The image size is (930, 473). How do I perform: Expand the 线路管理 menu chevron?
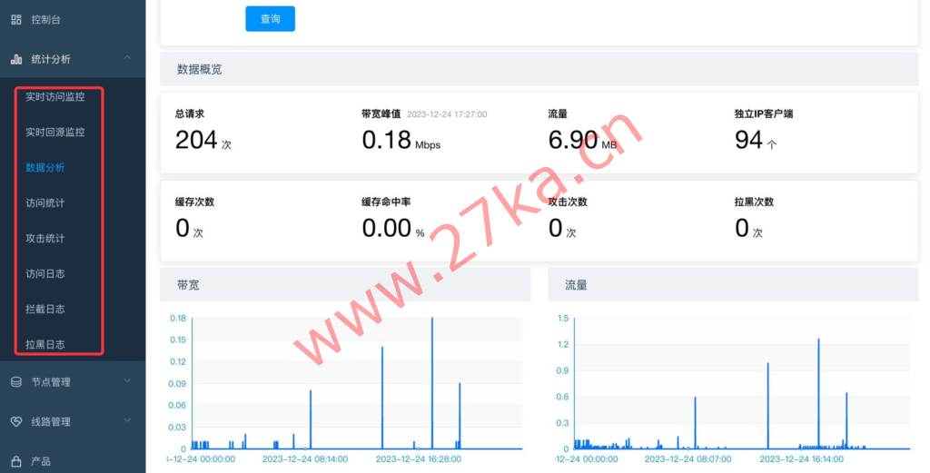point(127,422)
